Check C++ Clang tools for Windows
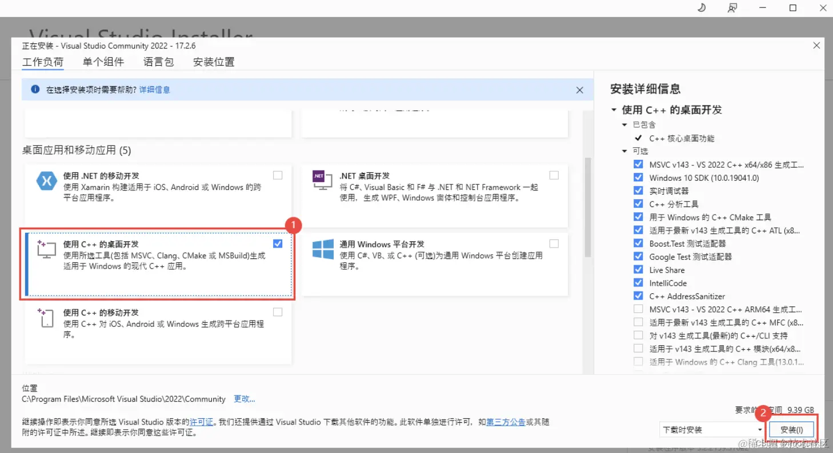The image size is (833, 453). click(638, 362)
